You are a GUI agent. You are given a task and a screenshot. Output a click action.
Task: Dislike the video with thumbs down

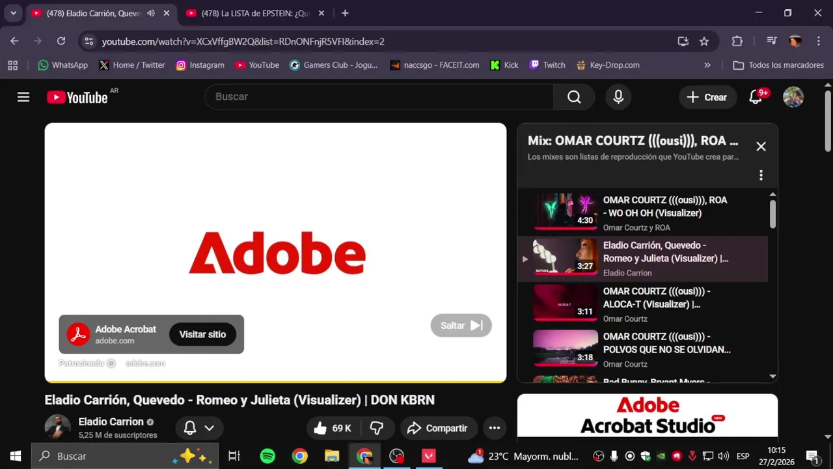pyautogui.click(x=377, y=428)
